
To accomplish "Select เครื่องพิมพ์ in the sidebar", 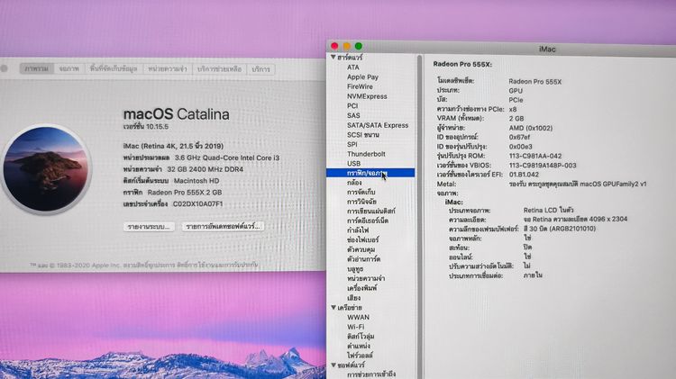I will 361,288.
